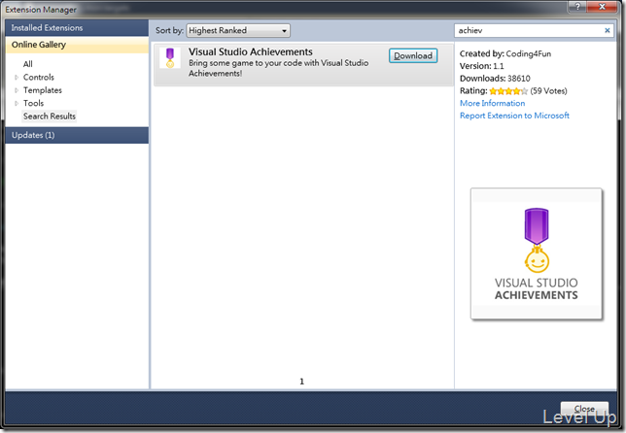Viewport: 626px width, 433px height.
Task: Close the Extension Manager with Close button
Action: 584,409
